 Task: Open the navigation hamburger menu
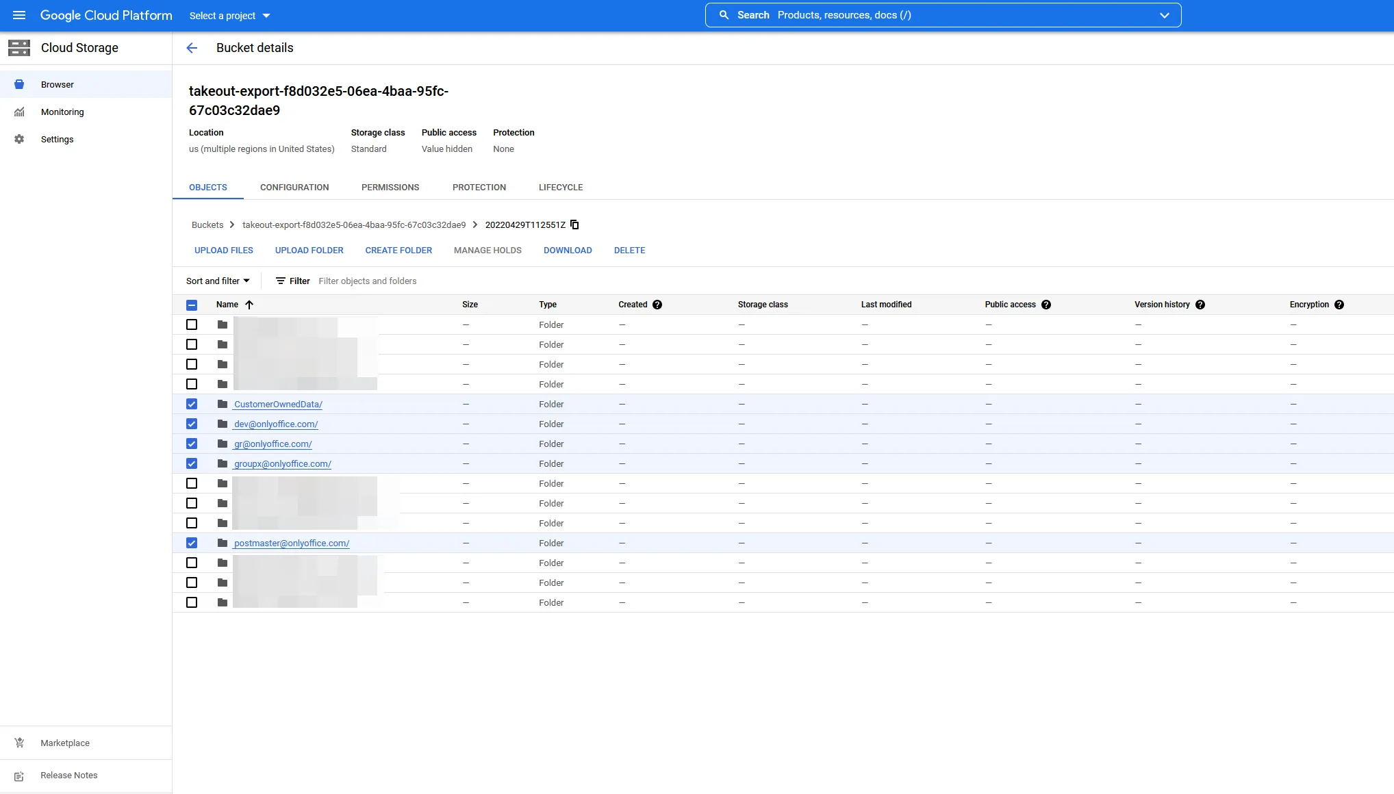18,15
